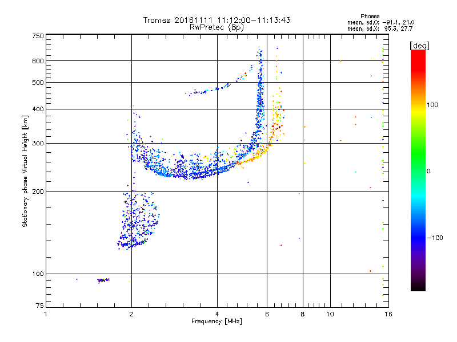
Task: Click the y-axis tick label '400'
Action: 38,109
